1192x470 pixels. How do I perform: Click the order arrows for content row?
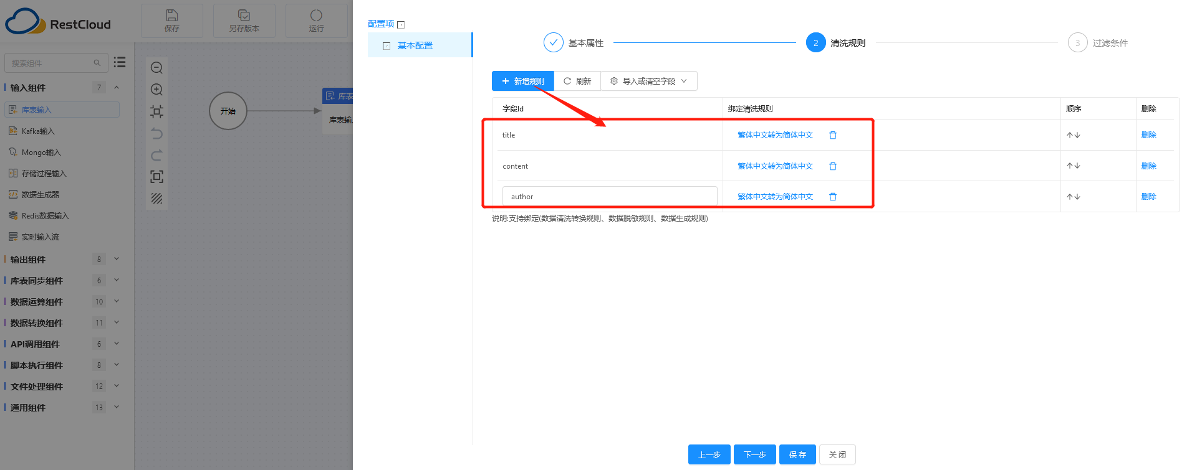[x=1073, y=166]
